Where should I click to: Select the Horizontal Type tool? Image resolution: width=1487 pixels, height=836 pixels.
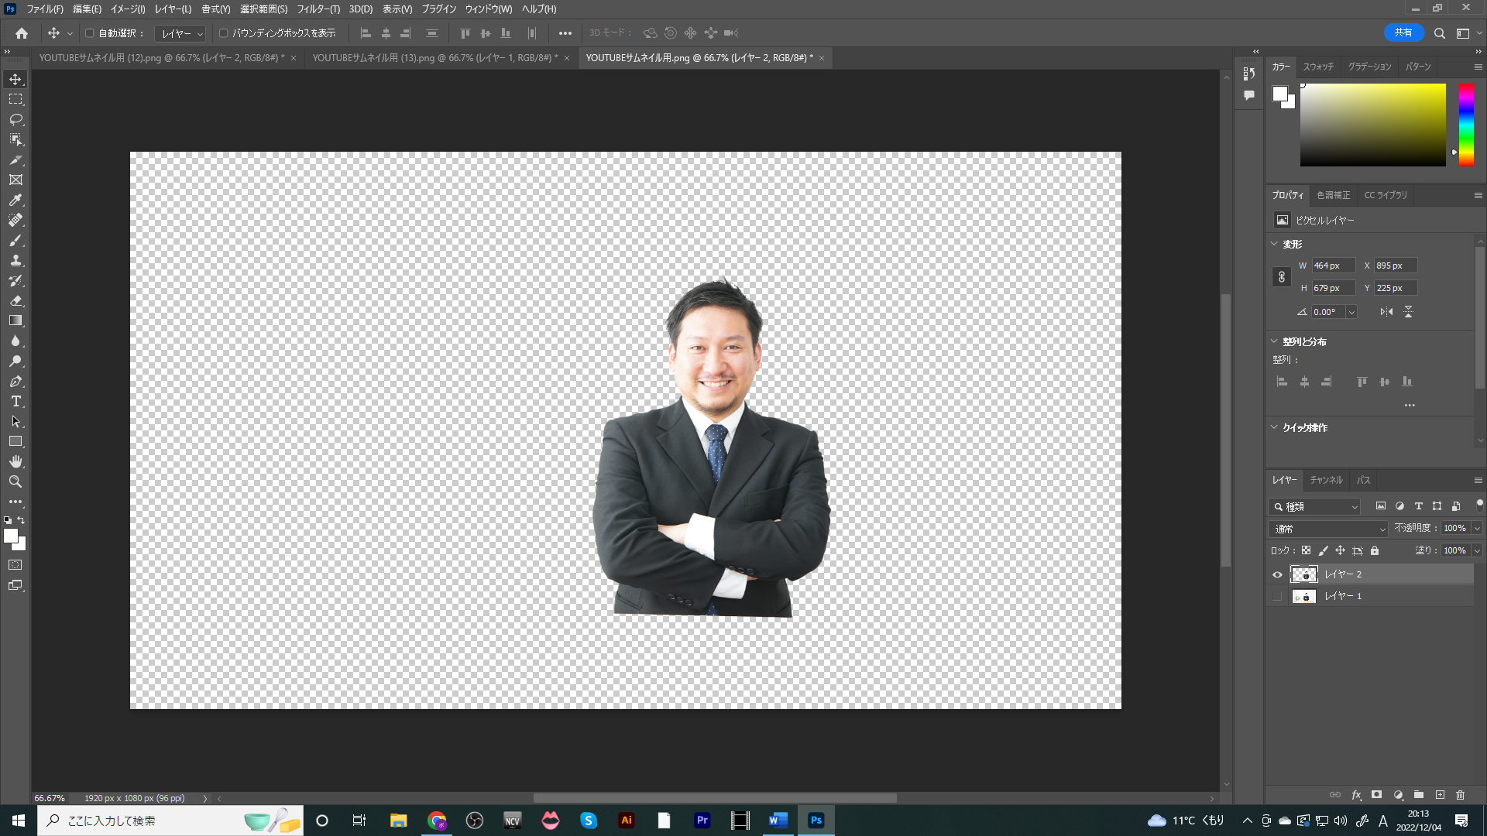point(15,401)
